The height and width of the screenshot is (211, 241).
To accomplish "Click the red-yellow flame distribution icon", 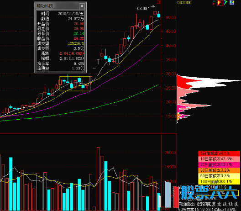I will [220, 3].
